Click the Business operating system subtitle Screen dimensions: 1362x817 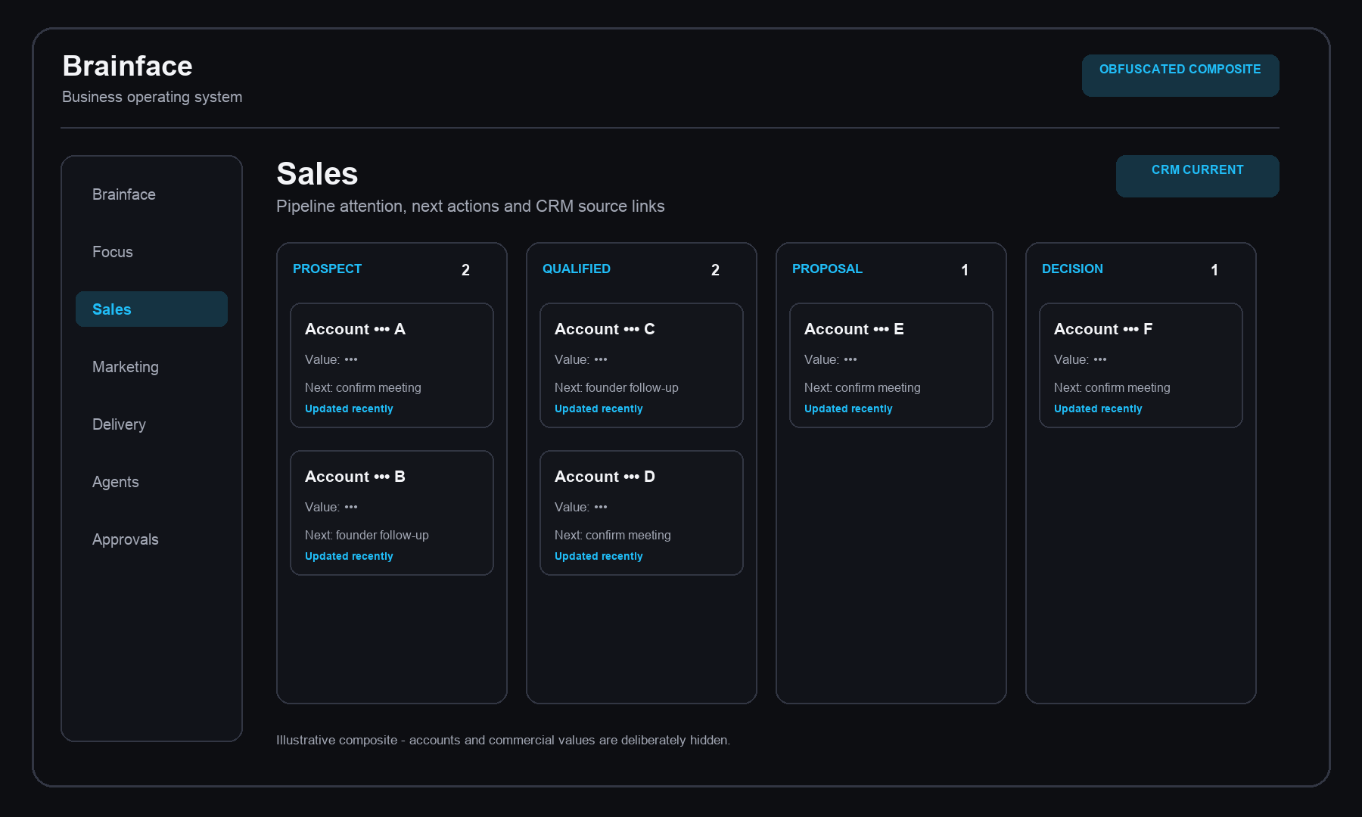tap(152, 97)
